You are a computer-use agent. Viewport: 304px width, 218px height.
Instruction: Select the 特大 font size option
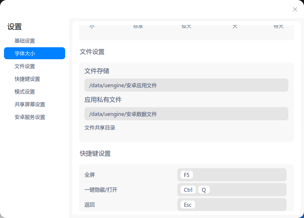[279, 26]
